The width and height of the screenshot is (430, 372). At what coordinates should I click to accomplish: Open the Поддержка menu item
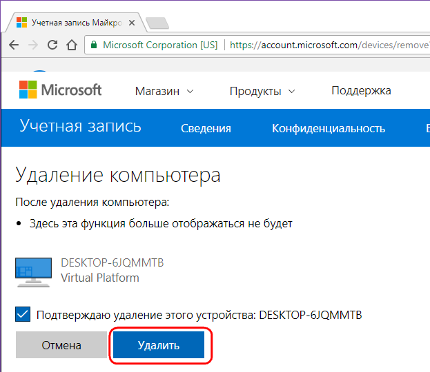(361, 91)
